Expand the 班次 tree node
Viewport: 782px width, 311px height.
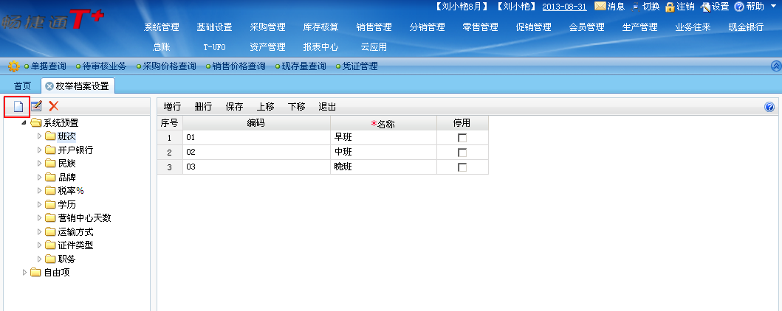click(39, 136)
